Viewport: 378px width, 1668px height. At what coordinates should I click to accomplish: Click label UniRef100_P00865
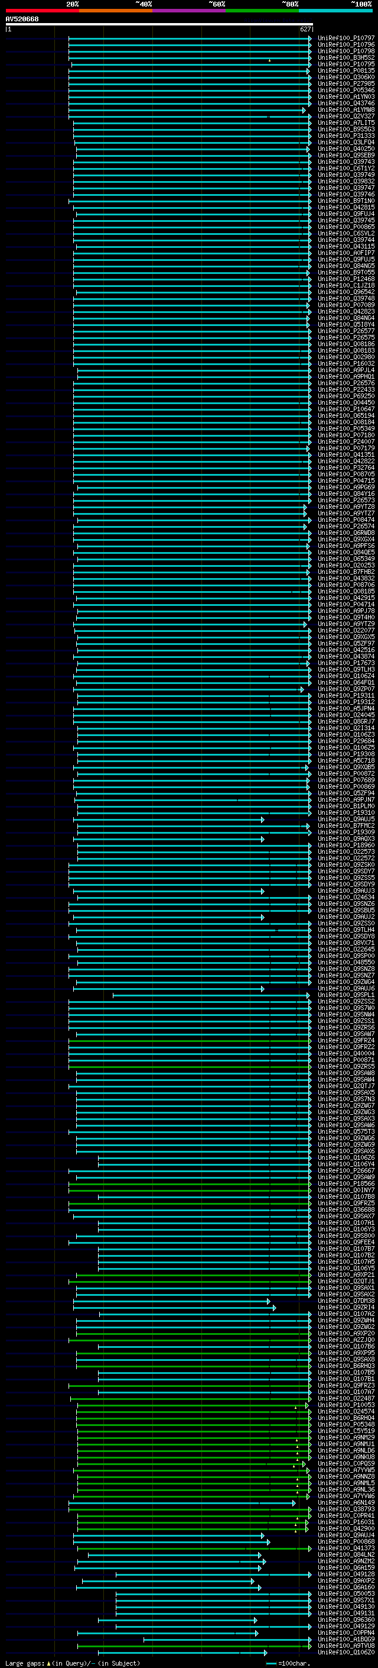tap(346, 227)
